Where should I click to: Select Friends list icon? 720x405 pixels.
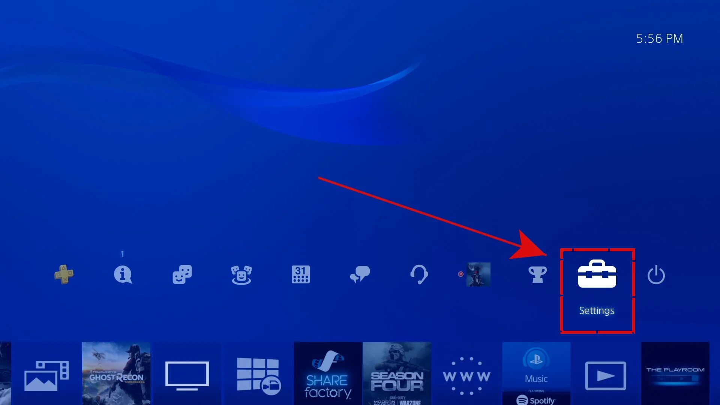click(x=181, y=274)
